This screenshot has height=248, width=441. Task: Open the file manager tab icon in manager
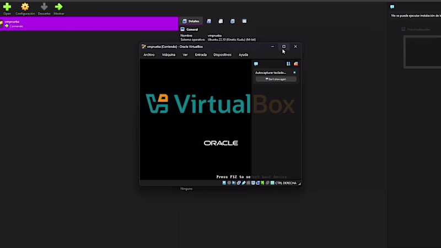click(x=244, y=21)
